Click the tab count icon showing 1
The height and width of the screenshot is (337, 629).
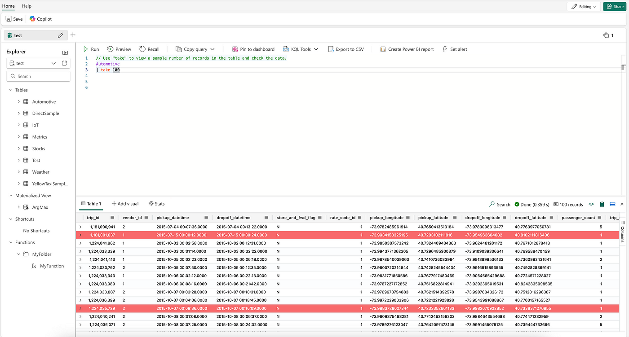608,35
